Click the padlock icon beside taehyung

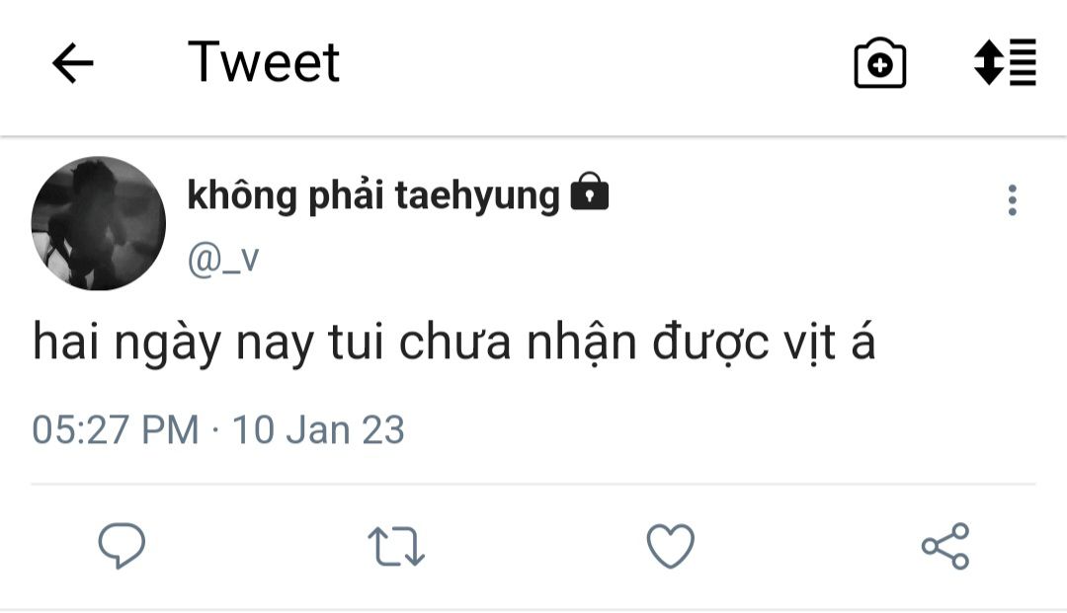coord(589,192)
